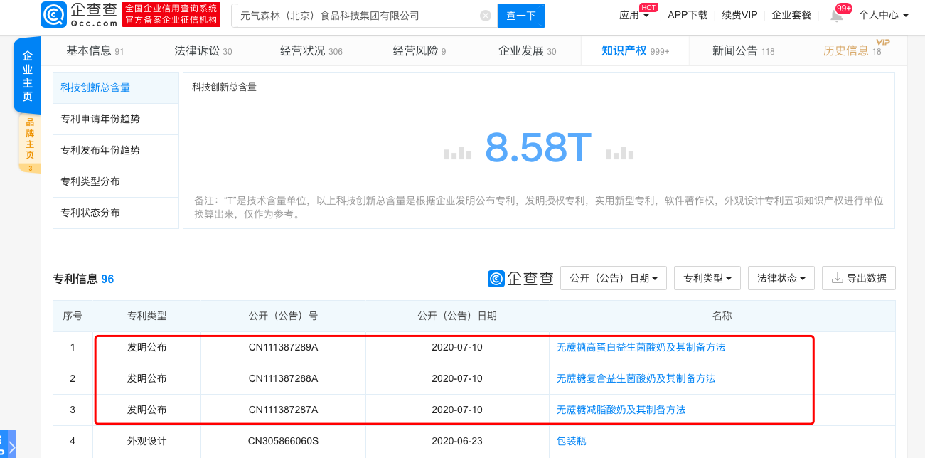This screenshot has height=458, width=925.
Task: Click publication number CN111387287A
Action: [283, 410]
